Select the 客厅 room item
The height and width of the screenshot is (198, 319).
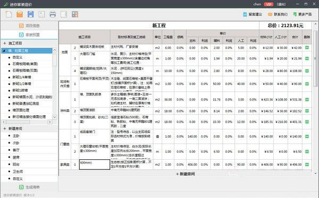tap(16, 150)
